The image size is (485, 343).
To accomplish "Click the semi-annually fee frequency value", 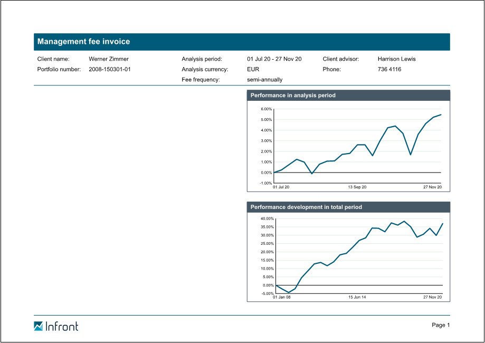I will coord(264,80).
